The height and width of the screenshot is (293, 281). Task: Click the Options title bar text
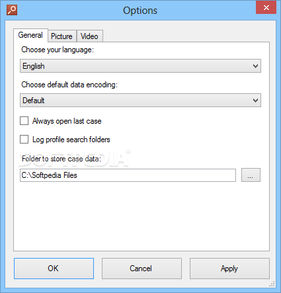pos(140,11)
